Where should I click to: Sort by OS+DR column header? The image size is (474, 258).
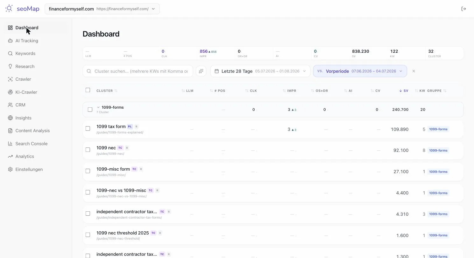320,91
